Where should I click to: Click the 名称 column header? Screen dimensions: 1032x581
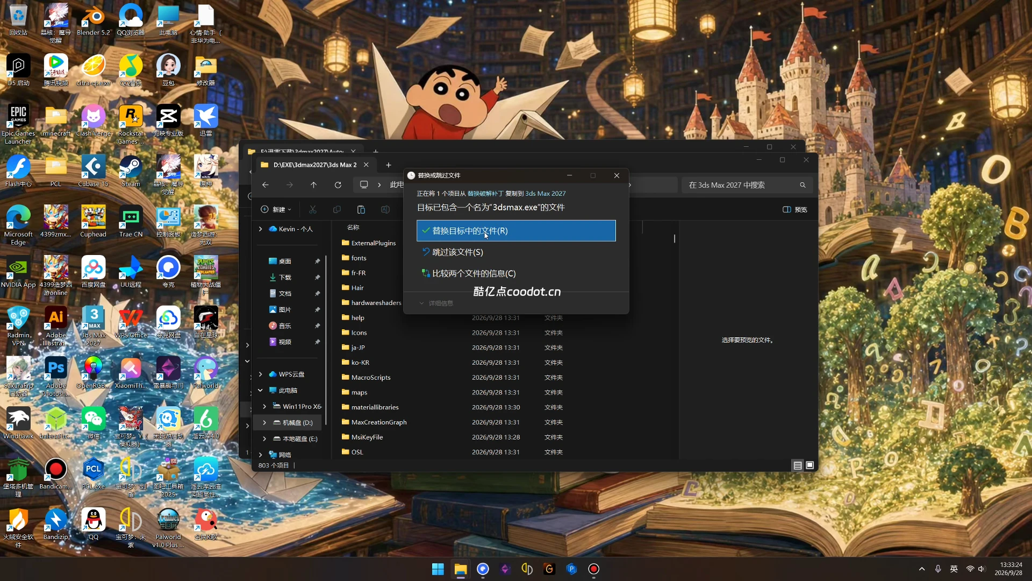[353, 228]
